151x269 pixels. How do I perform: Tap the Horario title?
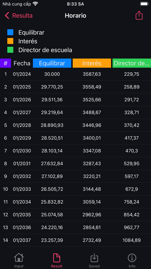(75, 15)
